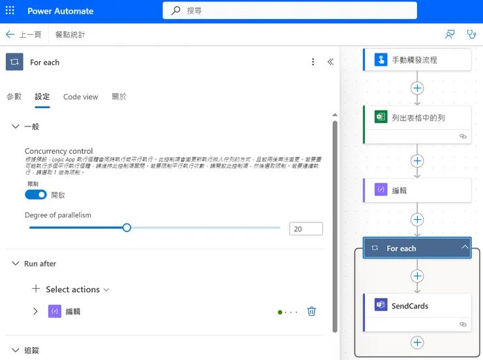
Task: Go back with 上一頁
Action: [x=30, y=35]
